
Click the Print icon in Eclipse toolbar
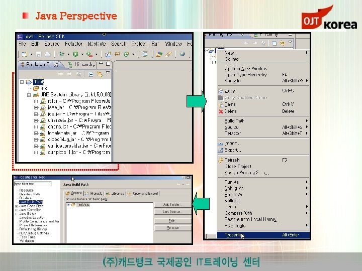tap(48, 54)
